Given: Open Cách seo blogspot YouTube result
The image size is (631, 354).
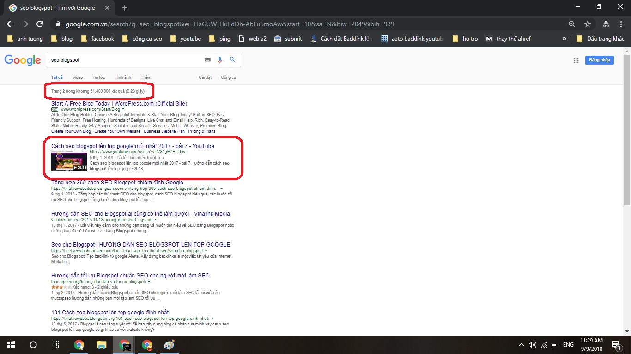Looking at the screenshot, I should coord(133,146).
